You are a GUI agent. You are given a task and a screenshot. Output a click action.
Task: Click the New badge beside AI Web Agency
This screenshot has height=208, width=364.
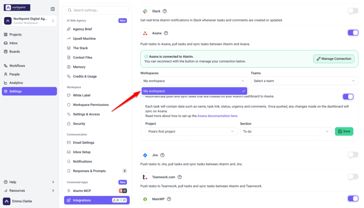(x=123, y=20)
